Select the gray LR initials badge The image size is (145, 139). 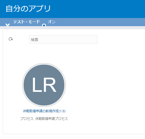pyautogui.click(x=44, y=85)
